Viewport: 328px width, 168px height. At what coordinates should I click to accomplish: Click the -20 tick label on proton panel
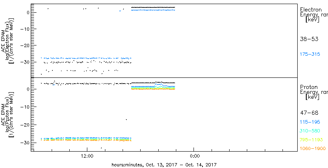click(24, 125)
